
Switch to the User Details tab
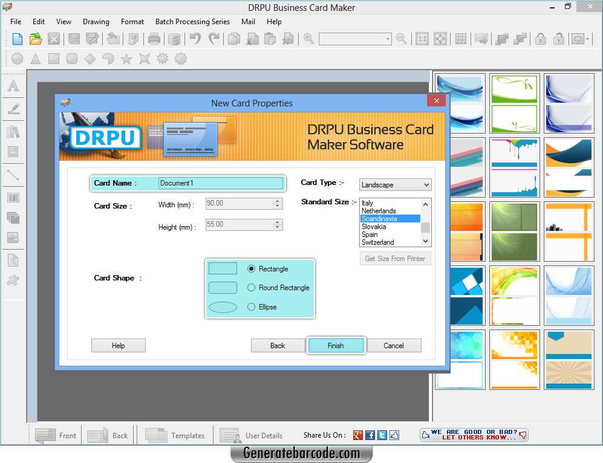[x=251, y=435]
